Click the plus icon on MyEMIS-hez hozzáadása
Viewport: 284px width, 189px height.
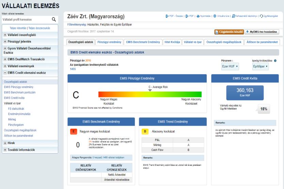tap(247, 32)
